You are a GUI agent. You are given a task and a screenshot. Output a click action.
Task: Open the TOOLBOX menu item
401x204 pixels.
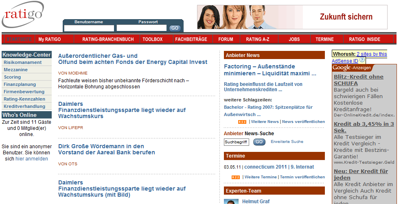152,39
